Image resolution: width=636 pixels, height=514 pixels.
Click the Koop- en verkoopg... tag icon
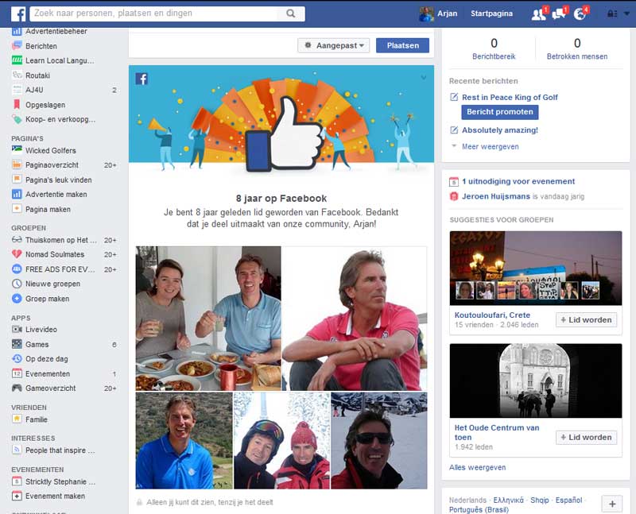tap(17, 119)
